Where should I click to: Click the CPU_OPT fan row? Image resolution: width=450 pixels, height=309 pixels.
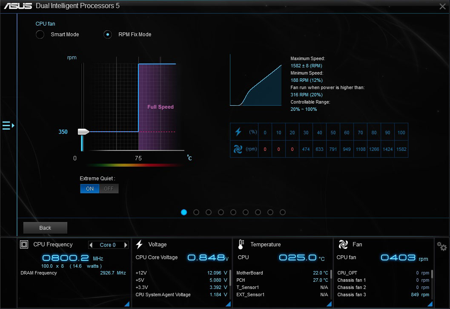[x=384, y=273]
